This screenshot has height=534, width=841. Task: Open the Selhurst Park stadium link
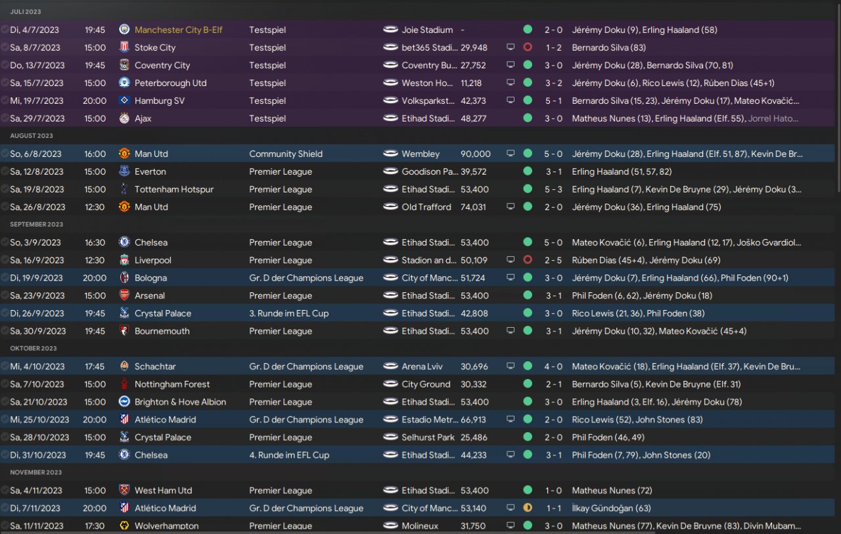click(x=429, y=437)
